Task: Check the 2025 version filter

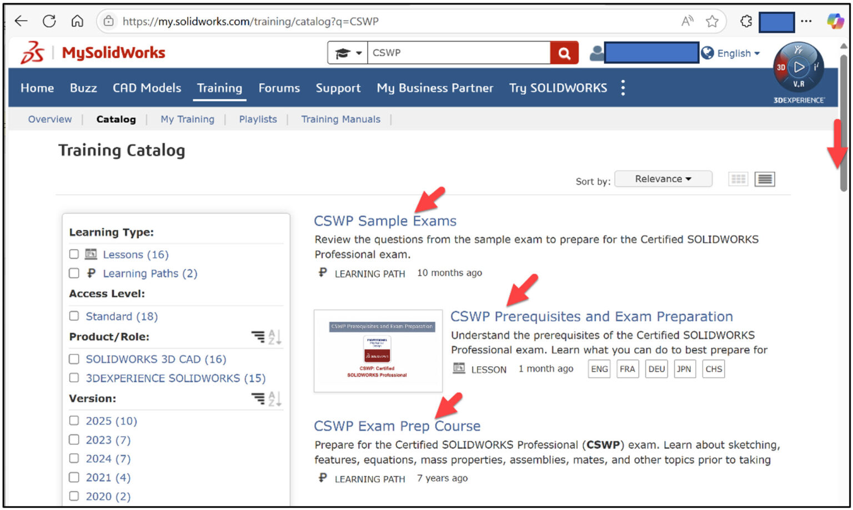Action: click(74, 421)
